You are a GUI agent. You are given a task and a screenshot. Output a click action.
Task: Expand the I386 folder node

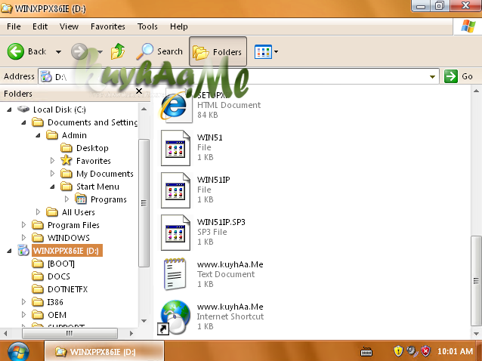coord(23,302)
